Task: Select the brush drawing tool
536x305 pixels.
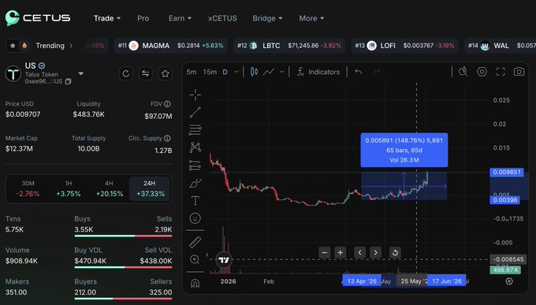Action: click(195, 184)
